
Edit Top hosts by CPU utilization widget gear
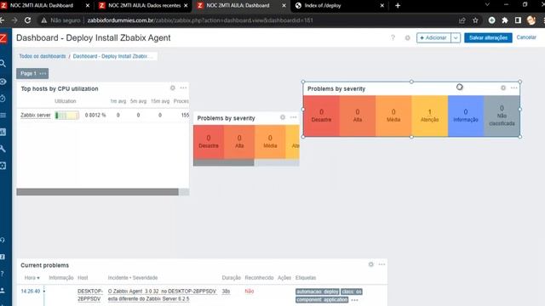tap(172, 88)
